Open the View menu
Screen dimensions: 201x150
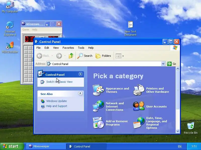click(56, 48)
